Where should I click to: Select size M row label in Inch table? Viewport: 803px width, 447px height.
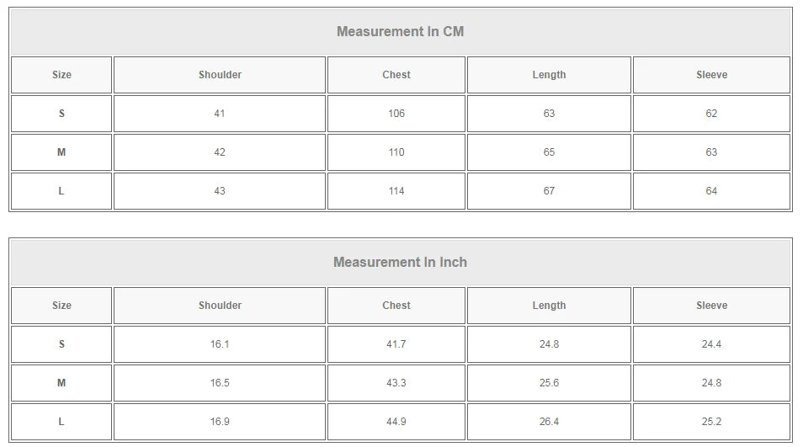pyautogui.click(x=61, y=383)
